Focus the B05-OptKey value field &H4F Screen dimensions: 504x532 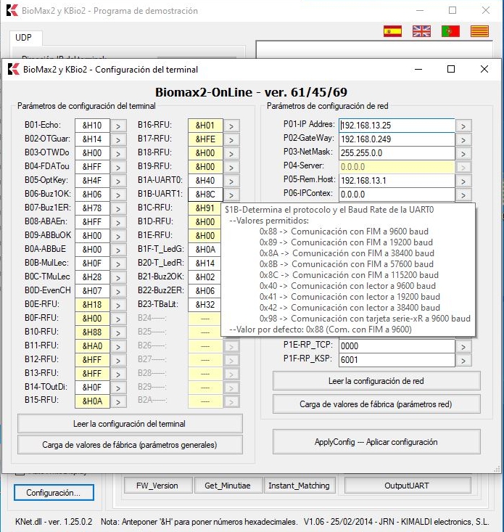click(x=92, y=181)
